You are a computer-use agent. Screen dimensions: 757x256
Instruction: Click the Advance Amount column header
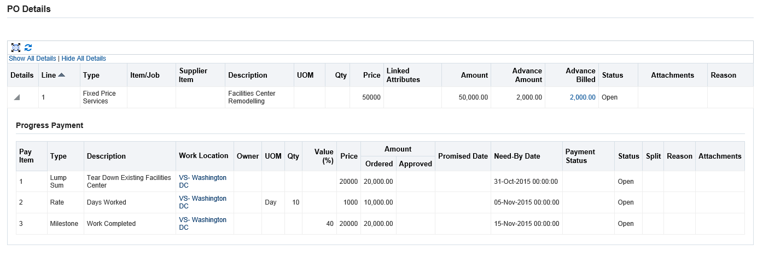527,75
